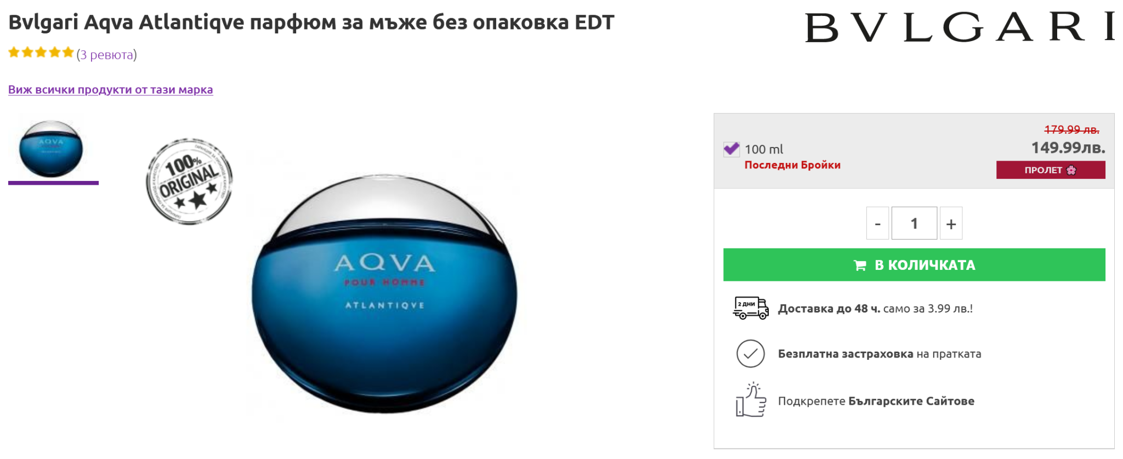Toggle the 100 ml size checkbox
This screenshot has height=459, width=1123.
[x=731, y=149]
